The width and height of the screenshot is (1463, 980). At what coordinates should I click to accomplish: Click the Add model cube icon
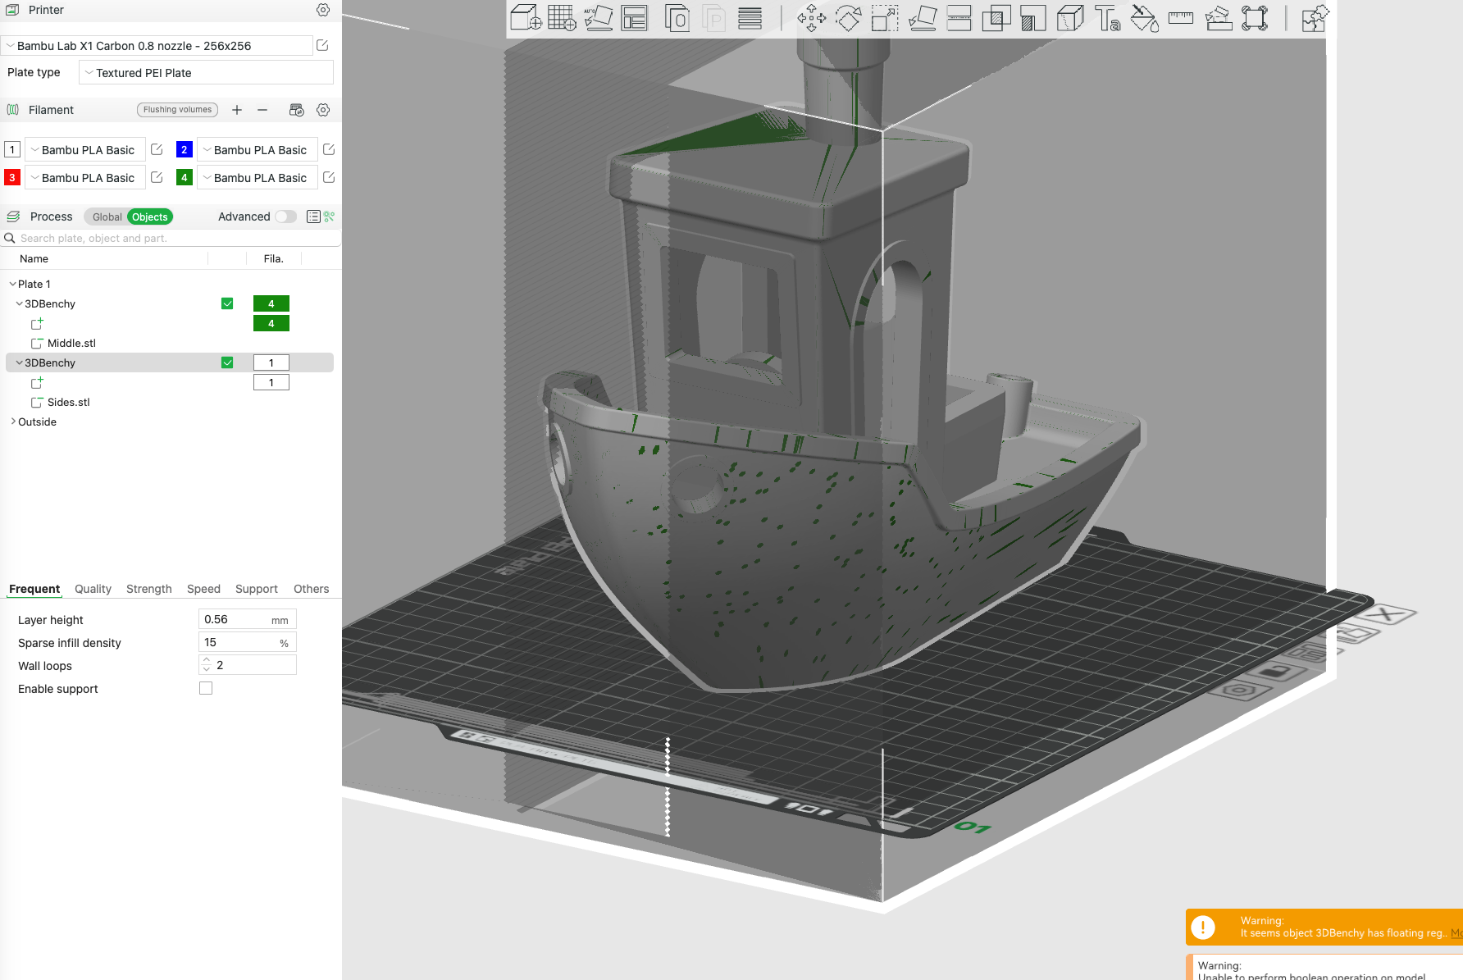(x=526, y=18)
